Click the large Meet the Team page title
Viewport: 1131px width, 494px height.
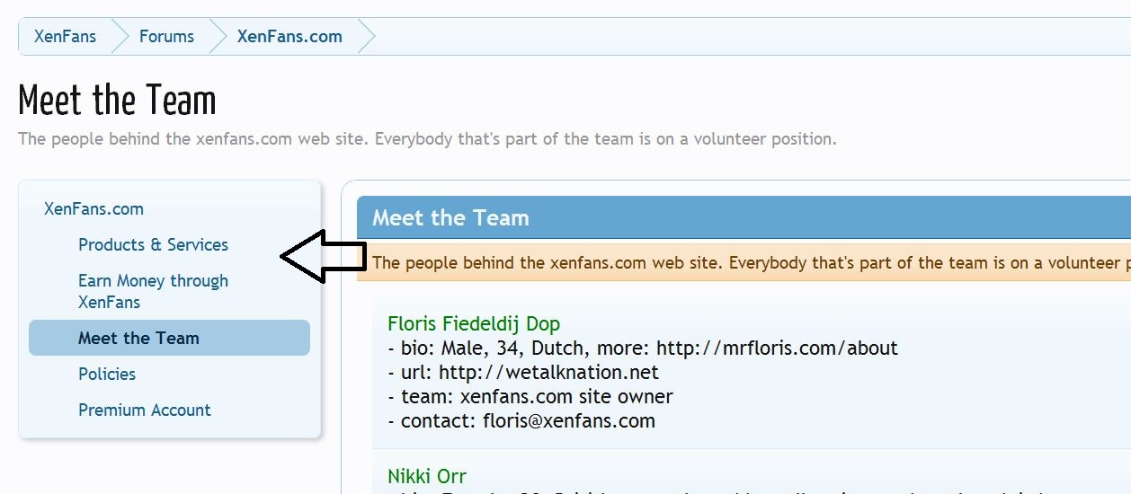(x=117, y=101)
